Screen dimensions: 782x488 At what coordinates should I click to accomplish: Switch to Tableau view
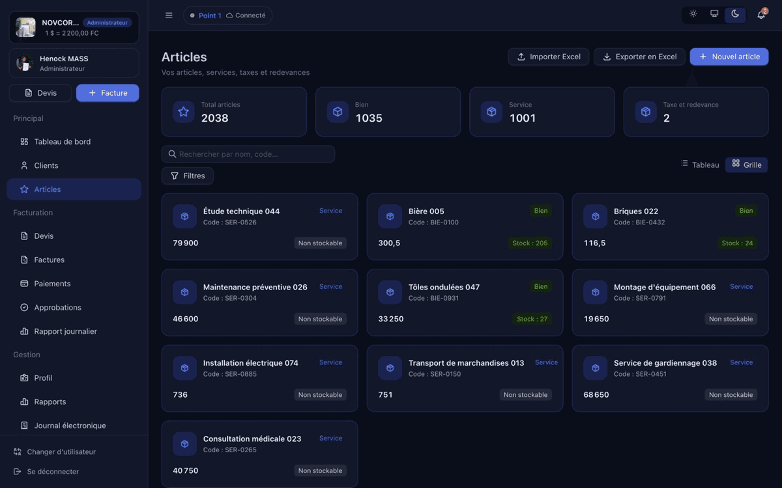click(700, 165)
